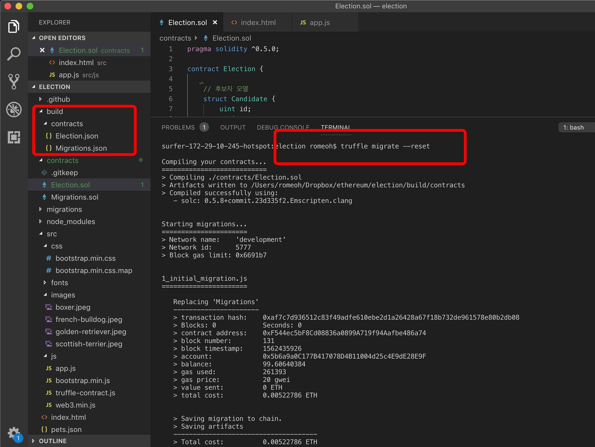Switch to the index.html editor tab
Screen dimensions: 595x447
258,23
